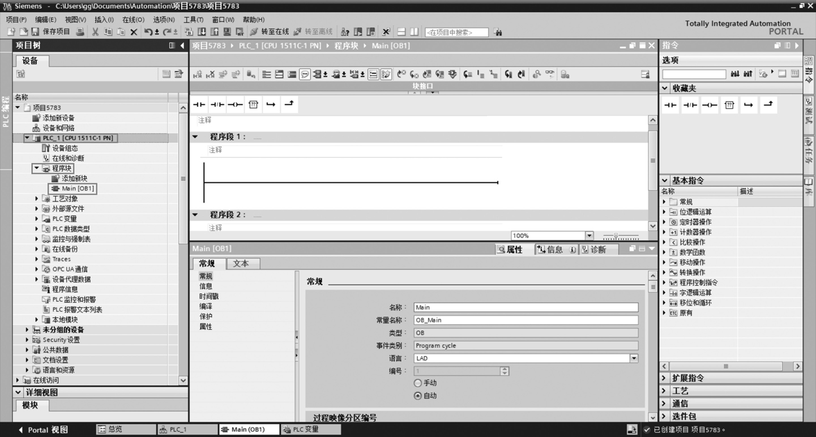The width and height of the screenshot is (816, 437).
Task: Select 保护 in properties navigation
Action: click(206, 317)
